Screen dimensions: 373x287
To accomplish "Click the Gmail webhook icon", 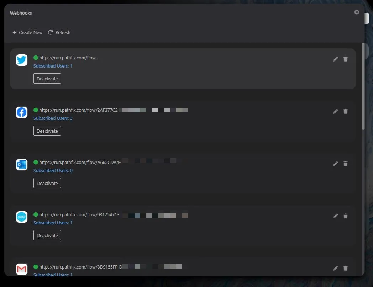I will tap(22, 269).
